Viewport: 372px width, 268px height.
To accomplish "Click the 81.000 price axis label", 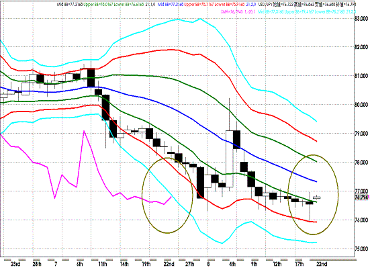I will pyautogui.click(x=361, y=76).
